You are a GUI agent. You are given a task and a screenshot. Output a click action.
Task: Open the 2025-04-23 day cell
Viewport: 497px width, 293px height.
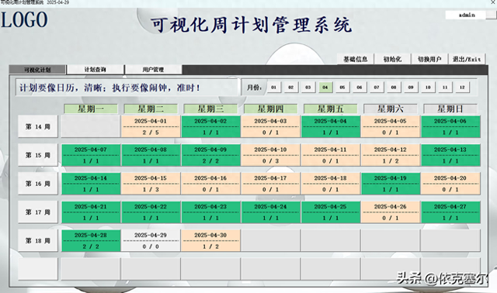point(210,212)
